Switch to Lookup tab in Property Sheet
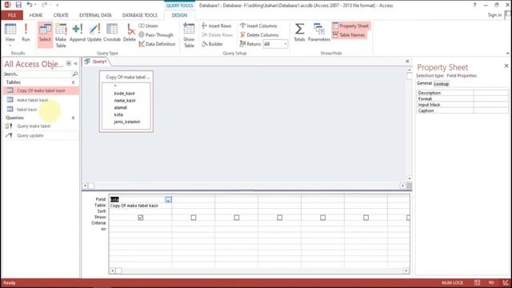This screenshot has height=288, width=512. pyautogui.click(x=441, y=84)
